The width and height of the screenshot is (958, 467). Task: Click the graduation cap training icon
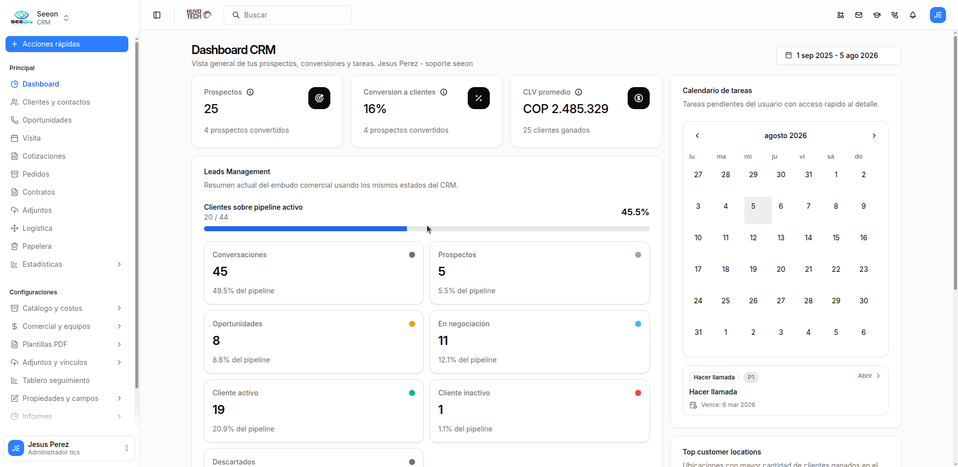click(877, 15)
